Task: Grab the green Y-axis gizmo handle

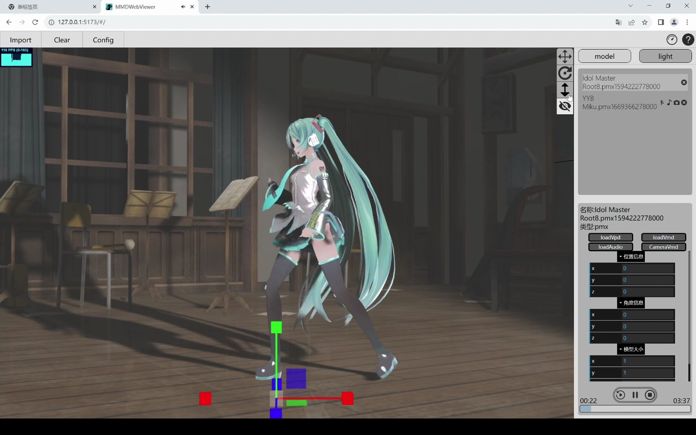Action: pos(276,327)
